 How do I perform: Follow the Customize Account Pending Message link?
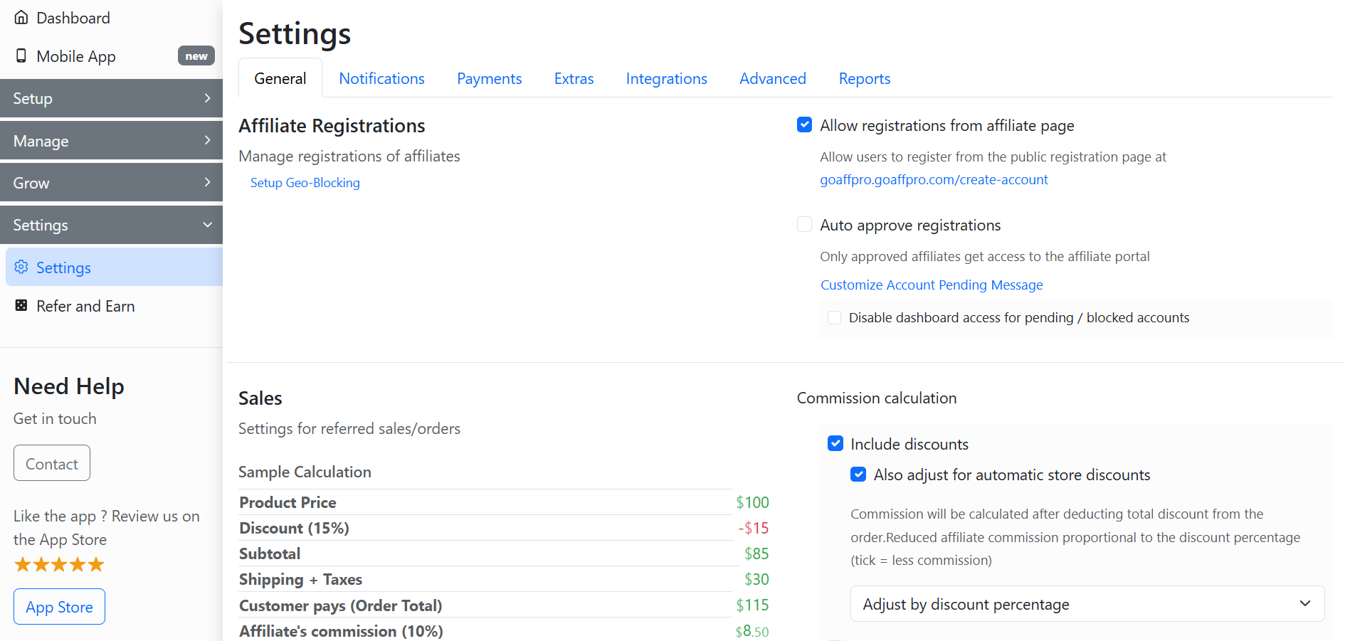pos(931,285)
